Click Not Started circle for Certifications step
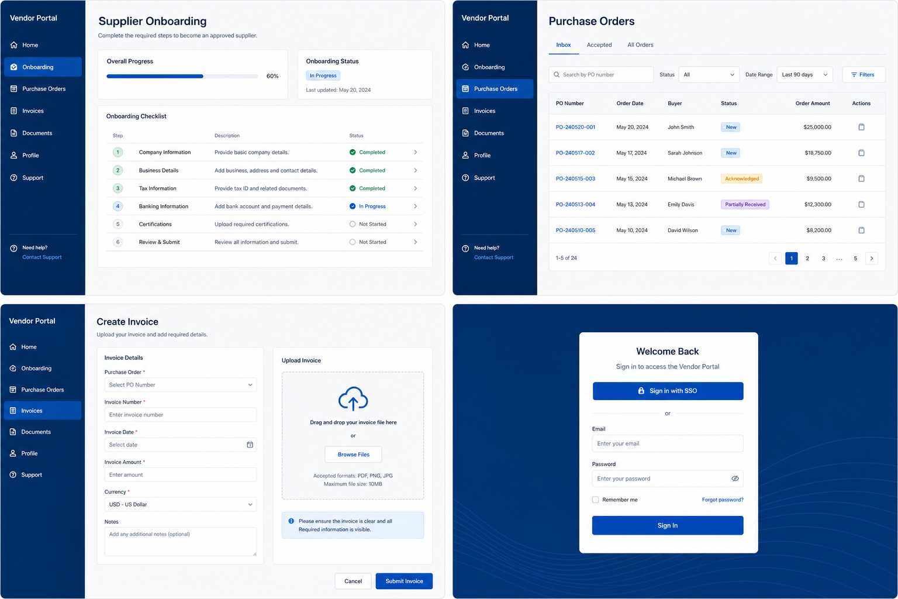898x599 pixels. click(353, 224)
